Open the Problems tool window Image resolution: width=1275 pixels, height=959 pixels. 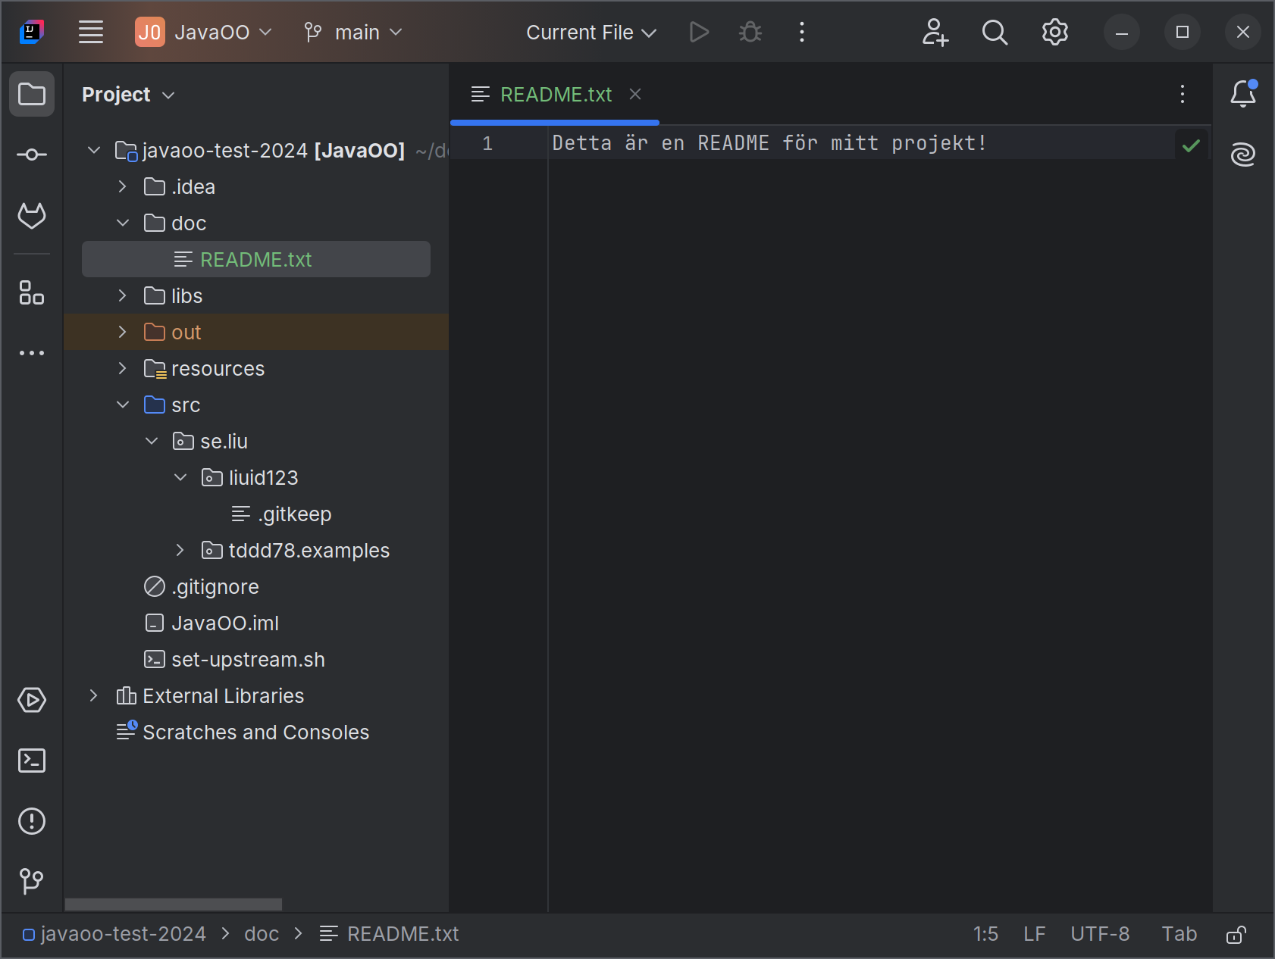pyautogui.click(x=32, y=821)
